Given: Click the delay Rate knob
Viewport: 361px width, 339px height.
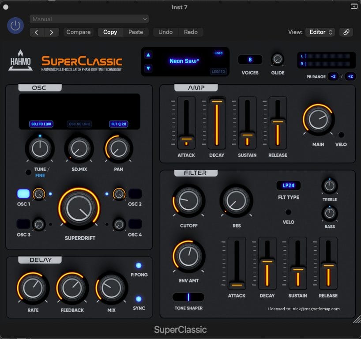Looking at the screenshot, I should (33, 288).
